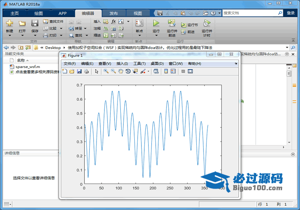Switch to the Plots (绘图) ribbon tab
This screenshot has height=210, width=300.
pos(38,13)
